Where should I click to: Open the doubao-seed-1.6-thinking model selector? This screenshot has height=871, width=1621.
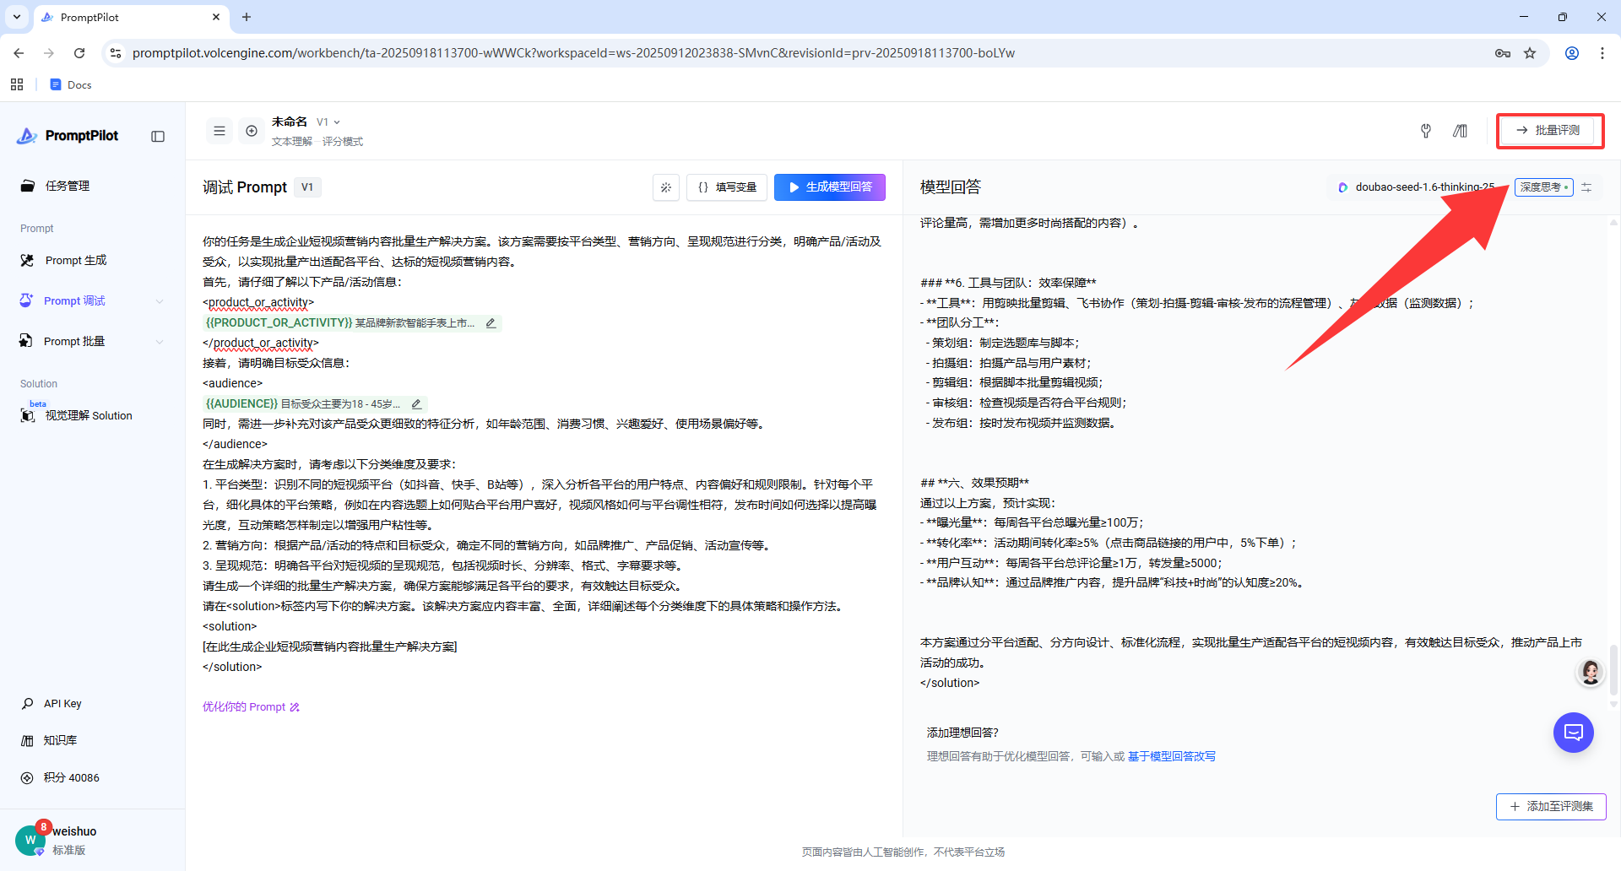click(x=1417, y=187)
